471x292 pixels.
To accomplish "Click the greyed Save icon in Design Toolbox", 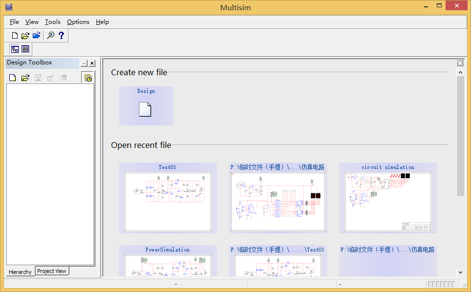I will coord(38,78).
